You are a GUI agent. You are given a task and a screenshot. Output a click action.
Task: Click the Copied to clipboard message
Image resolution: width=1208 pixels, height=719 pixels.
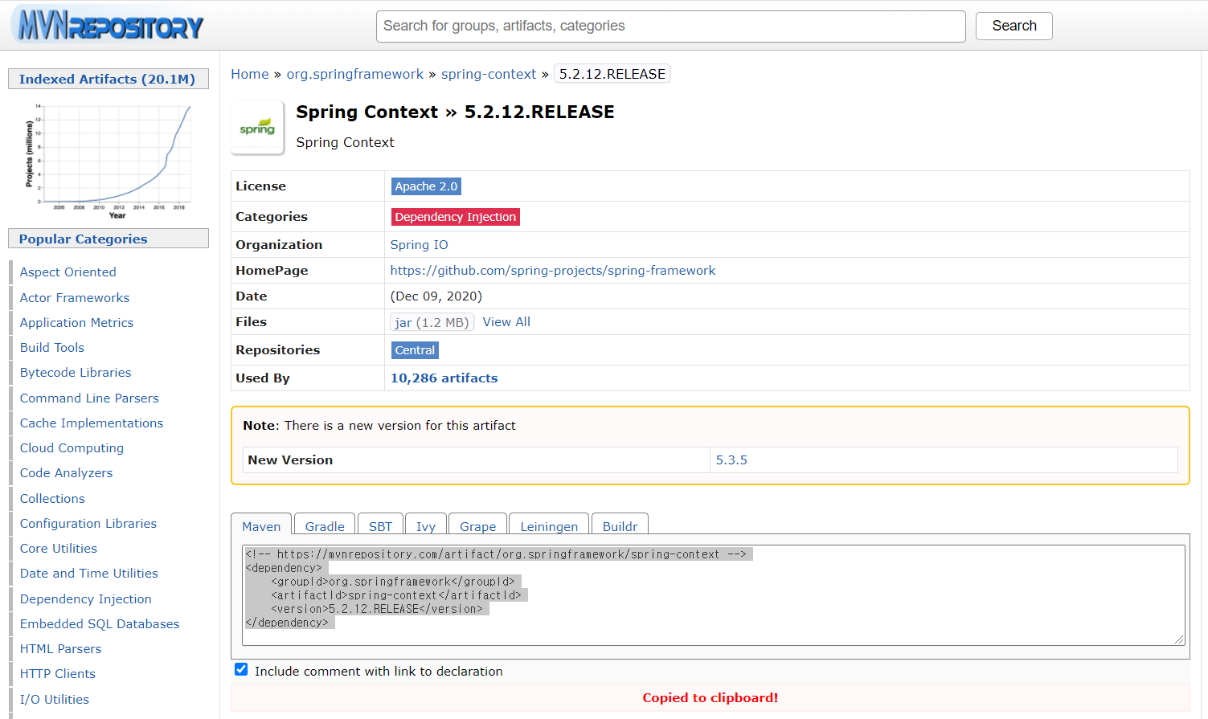pyautogui.click(x=710, y=698)
